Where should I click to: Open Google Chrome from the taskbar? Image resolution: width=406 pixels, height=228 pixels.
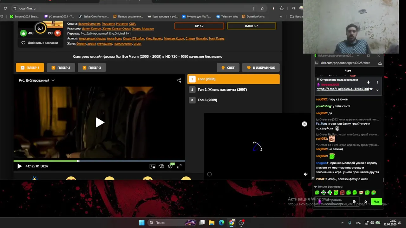[x=232, y=223]
